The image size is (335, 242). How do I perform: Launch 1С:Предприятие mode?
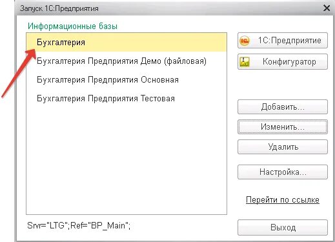[x=283, y=41]
